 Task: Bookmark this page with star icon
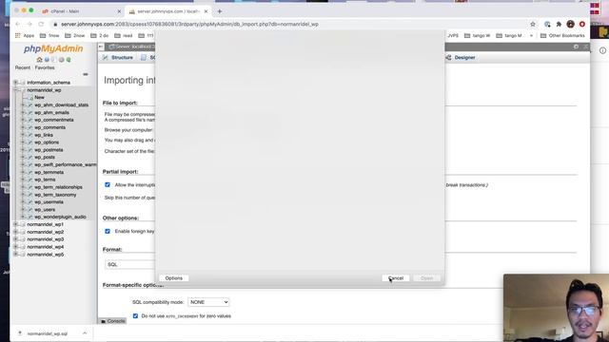point(533,24)
